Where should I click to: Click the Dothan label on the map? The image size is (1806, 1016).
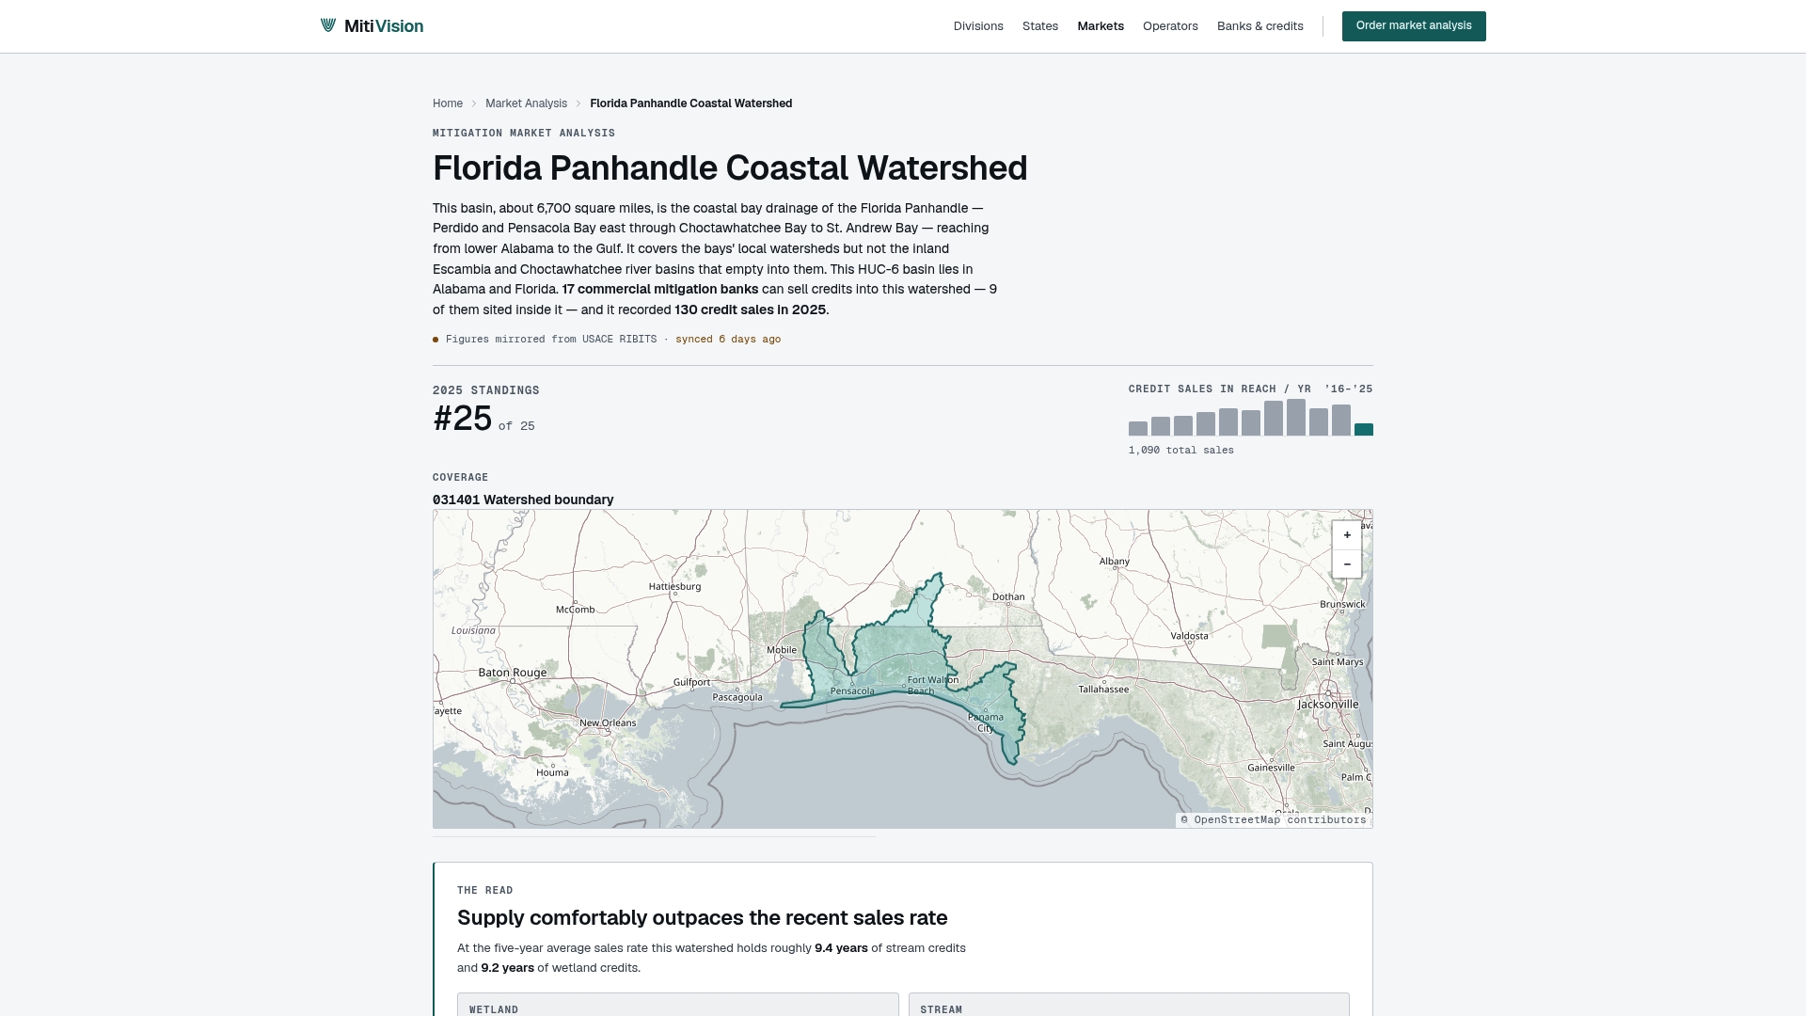(x=1008, y=596)
